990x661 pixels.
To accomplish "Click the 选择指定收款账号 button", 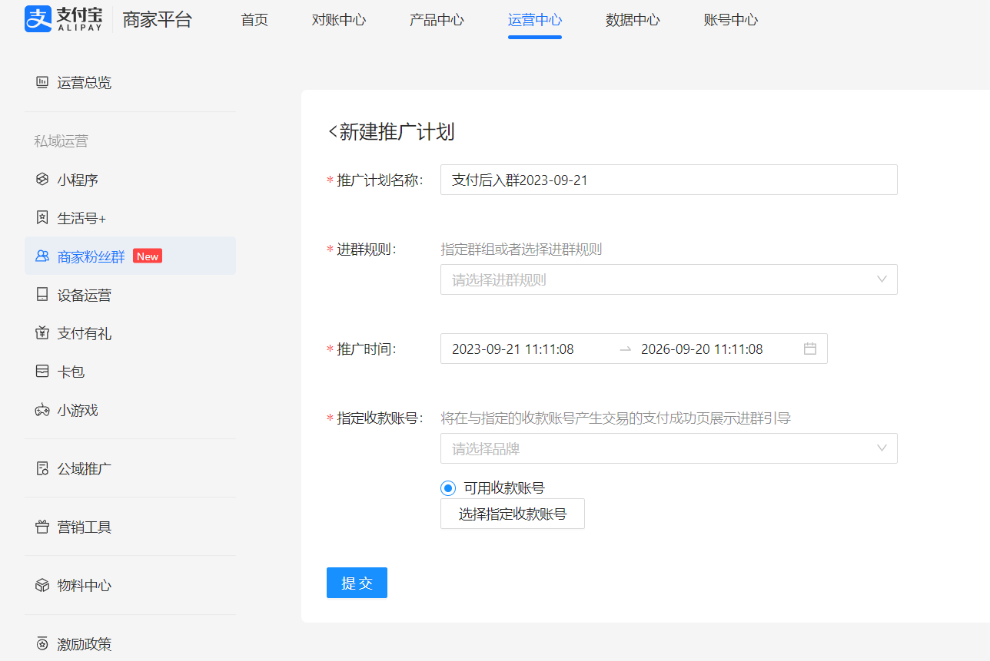I will 512,514.
